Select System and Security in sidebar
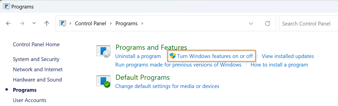Image resolution: width=338 pixels, height=106 pixels. (x=36, y=59)
